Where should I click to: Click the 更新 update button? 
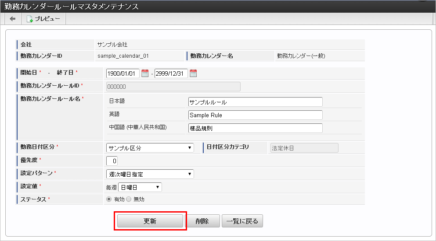pos(150,221)
